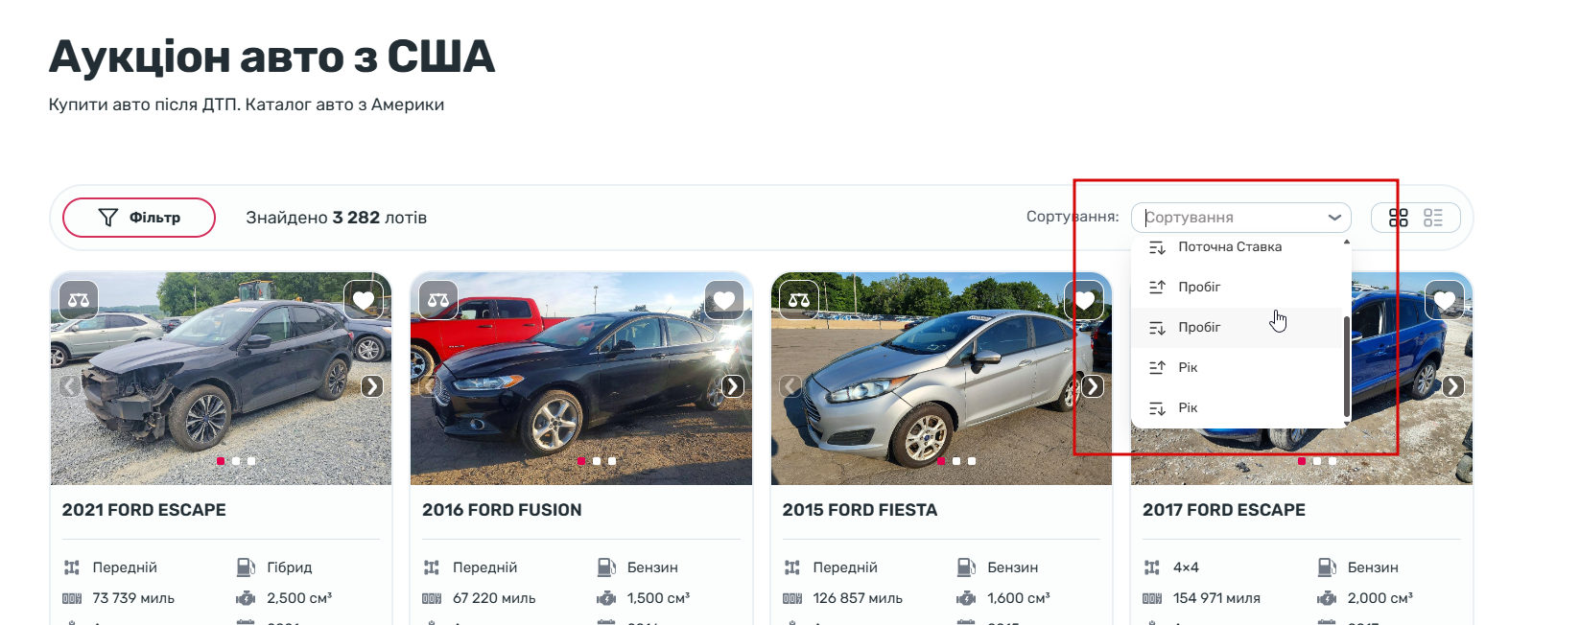Favorite the 2017 Ford Escape listing
The width and height of the screenshot is (1580, 625).
tap(1445, 300)
